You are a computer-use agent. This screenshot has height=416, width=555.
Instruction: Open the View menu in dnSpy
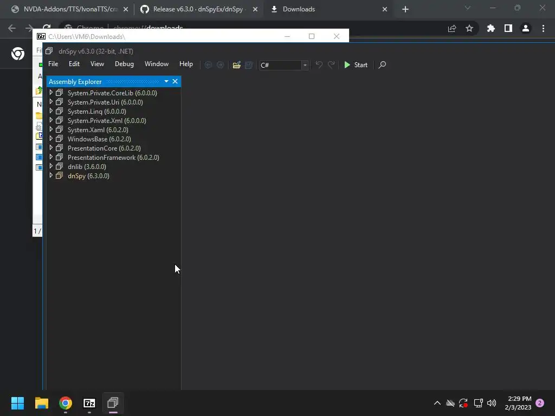(x=97, y=64)
